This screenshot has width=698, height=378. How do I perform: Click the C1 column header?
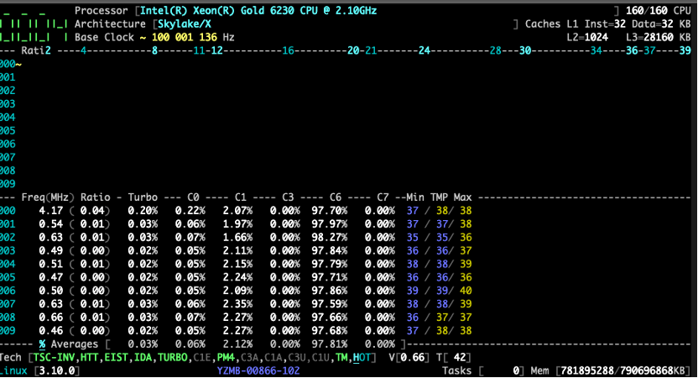pyautogui.click(x=241, y=197)
